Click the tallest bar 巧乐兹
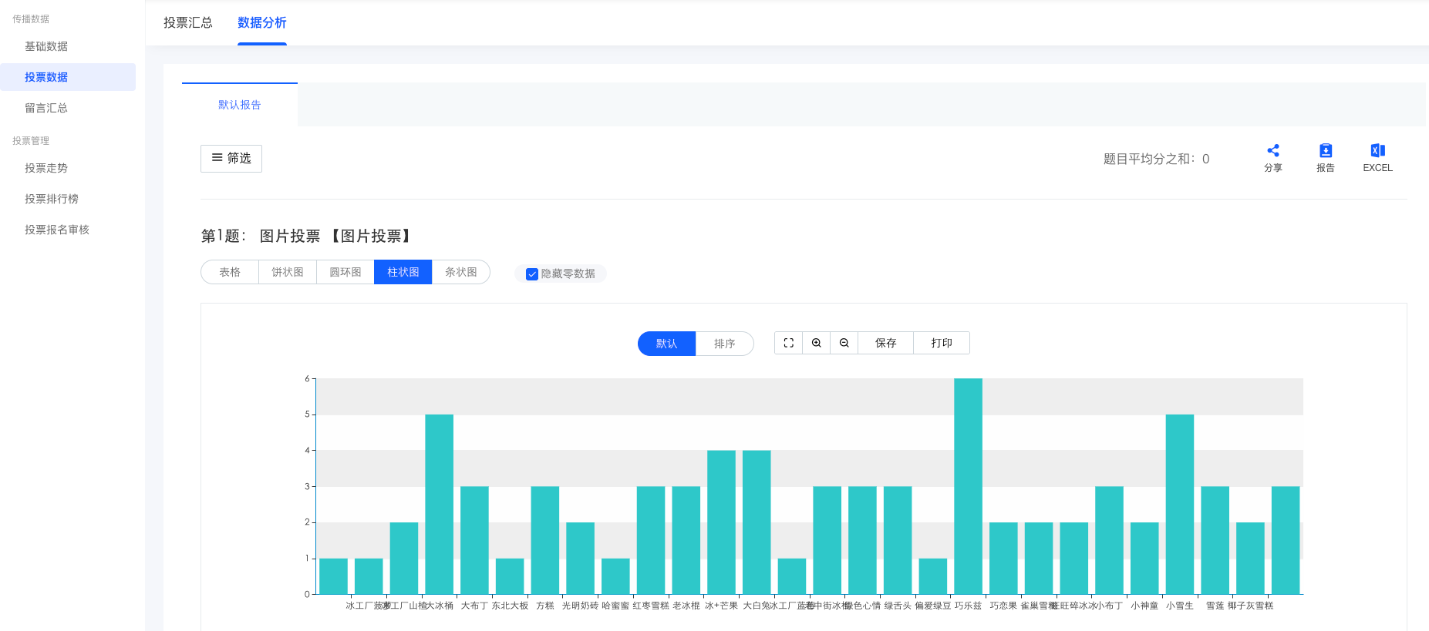This screenshot has width=1429, height=631. point(968,485)
